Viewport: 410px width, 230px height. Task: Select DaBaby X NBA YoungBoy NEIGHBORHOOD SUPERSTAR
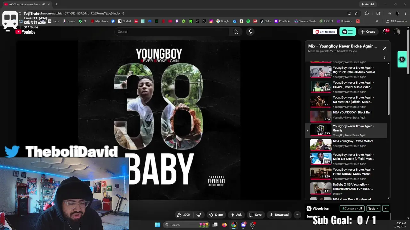[x=346, y=188]
